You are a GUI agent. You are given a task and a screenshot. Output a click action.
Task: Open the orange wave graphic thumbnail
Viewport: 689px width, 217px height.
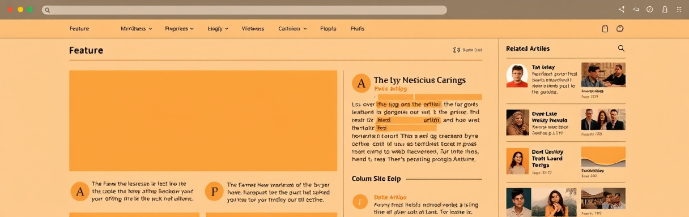click(603, 157)
